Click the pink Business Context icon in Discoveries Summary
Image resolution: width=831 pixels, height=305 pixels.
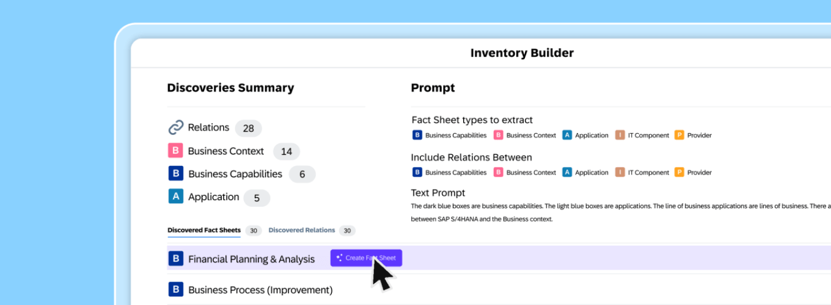(x=176, y=151)
